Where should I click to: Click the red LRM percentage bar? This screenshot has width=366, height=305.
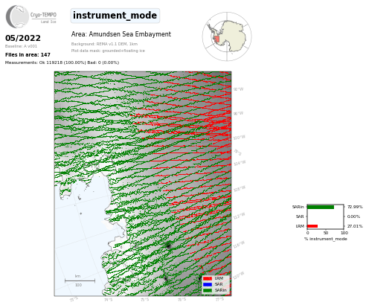tap(312, 226)
